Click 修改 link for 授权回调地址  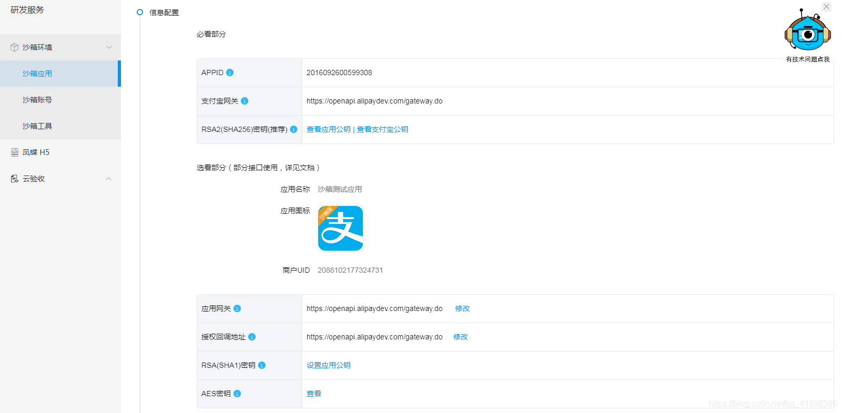coord(461,337)
